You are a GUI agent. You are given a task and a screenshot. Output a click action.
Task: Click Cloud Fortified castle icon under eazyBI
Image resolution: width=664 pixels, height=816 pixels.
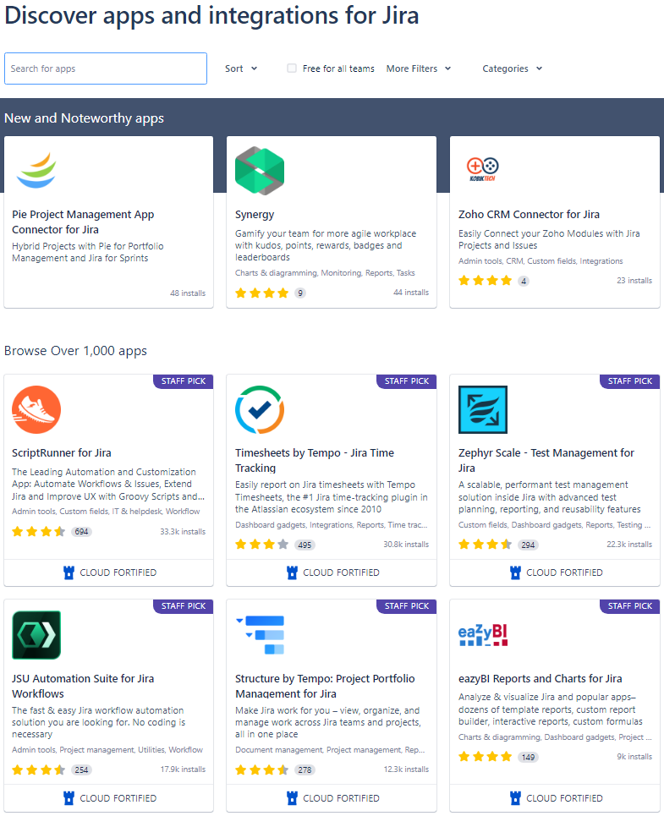point(515,797)
